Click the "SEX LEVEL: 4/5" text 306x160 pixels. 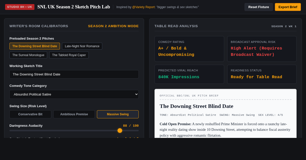click(270, 115)
